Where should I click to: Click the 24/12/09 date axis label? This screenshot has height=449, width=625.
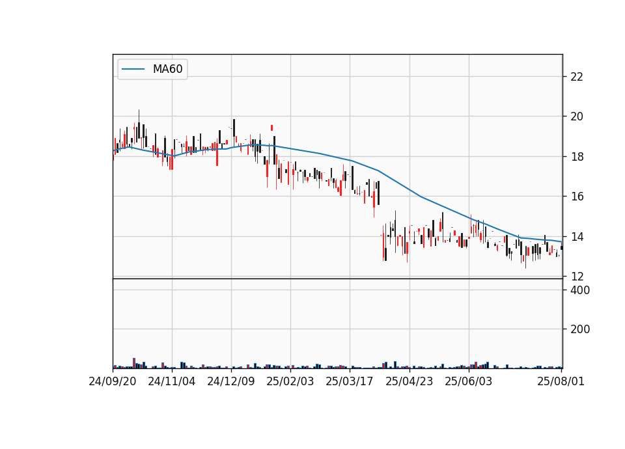pos(230,381)
